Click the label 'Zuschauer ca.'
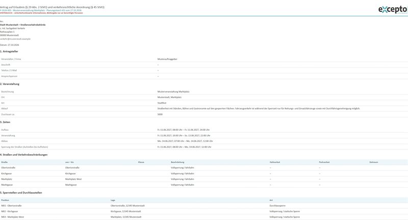The image size is (408, 220). [8, 114]
